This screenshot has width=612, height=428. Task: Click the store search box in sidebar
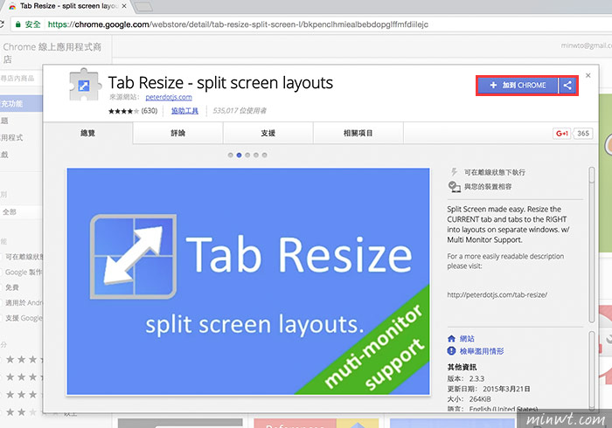(x=21, y=79)
